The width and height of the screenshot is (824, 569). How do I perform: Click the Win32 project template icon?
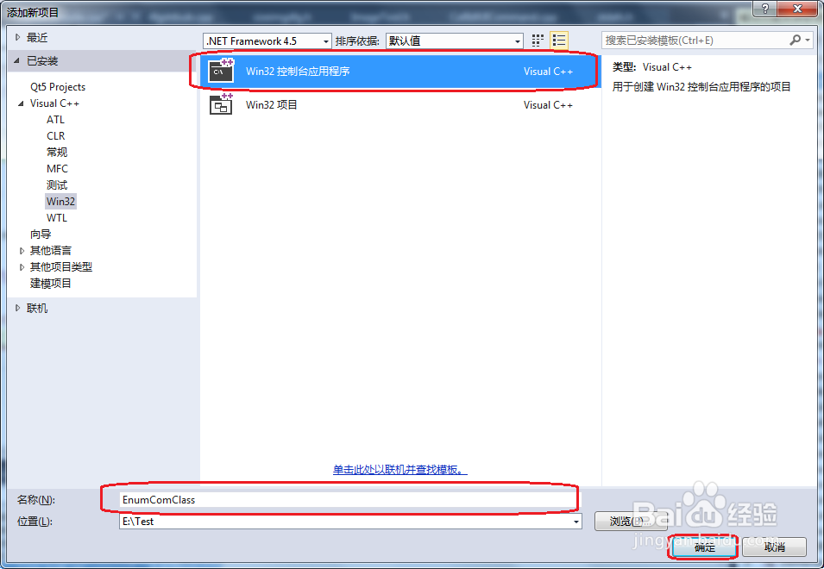221,104
